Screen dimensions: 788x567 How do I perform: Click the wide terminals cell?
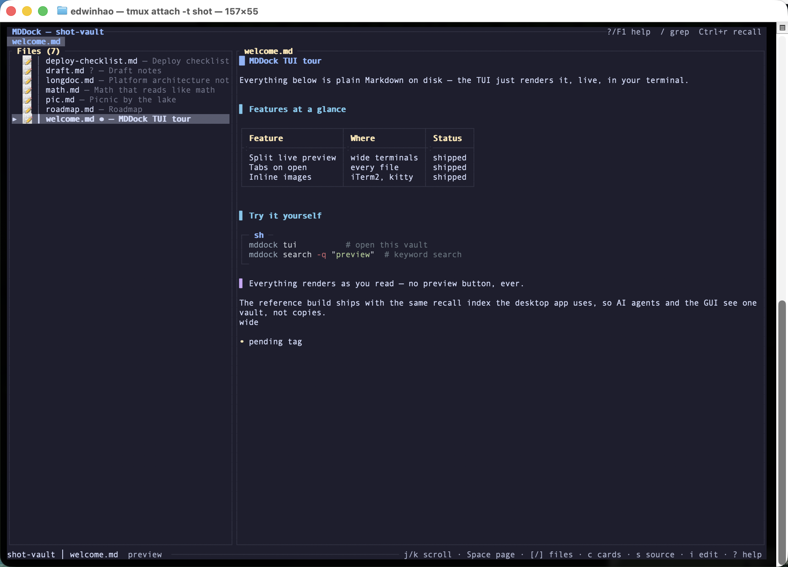[384, 158]
